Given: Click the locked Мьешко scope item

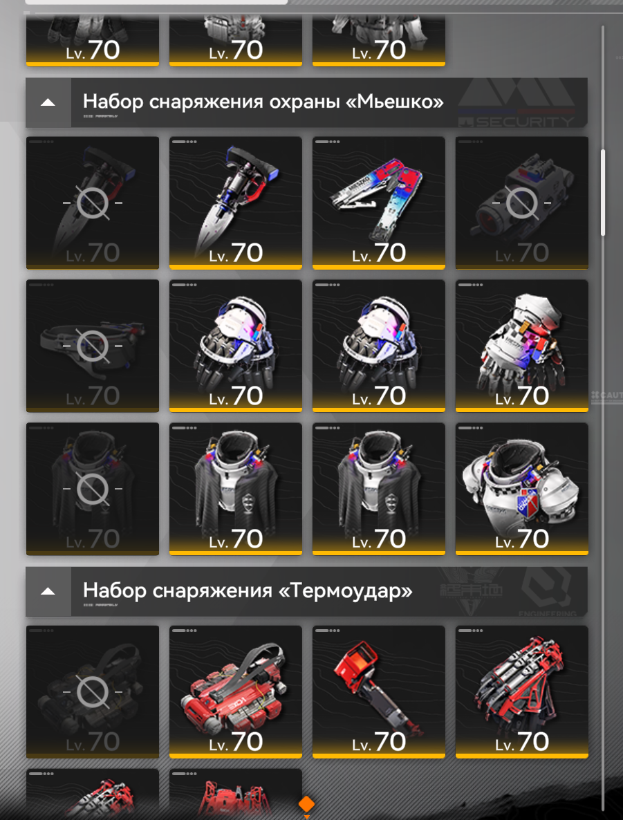Looking at the screenshot, I should click(x=521, y=203).
